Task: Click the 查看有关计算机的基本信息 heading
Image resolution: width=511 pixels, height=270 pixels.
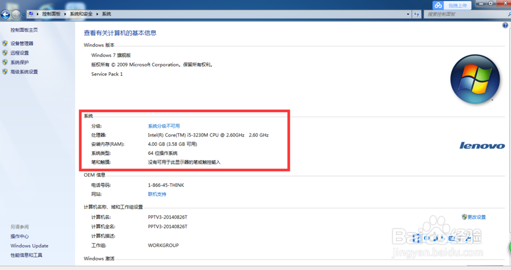Action: [120, 33]
